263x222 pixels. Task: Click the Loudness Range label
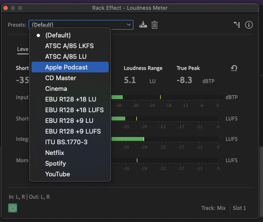143,68
